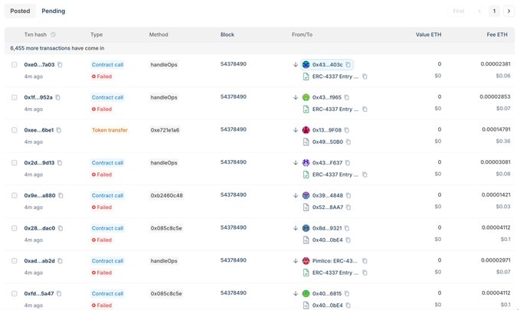520x310 pixels.
Task: Toggle timestamp format clock icon beside Txn hash
Action: (53, 34)
